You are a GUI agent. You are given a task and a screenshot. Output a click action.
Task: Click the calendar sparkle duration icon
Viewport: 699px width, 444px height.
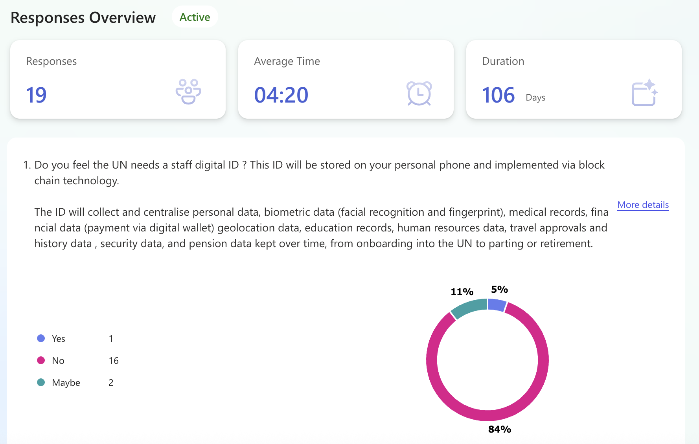[644, 93]
